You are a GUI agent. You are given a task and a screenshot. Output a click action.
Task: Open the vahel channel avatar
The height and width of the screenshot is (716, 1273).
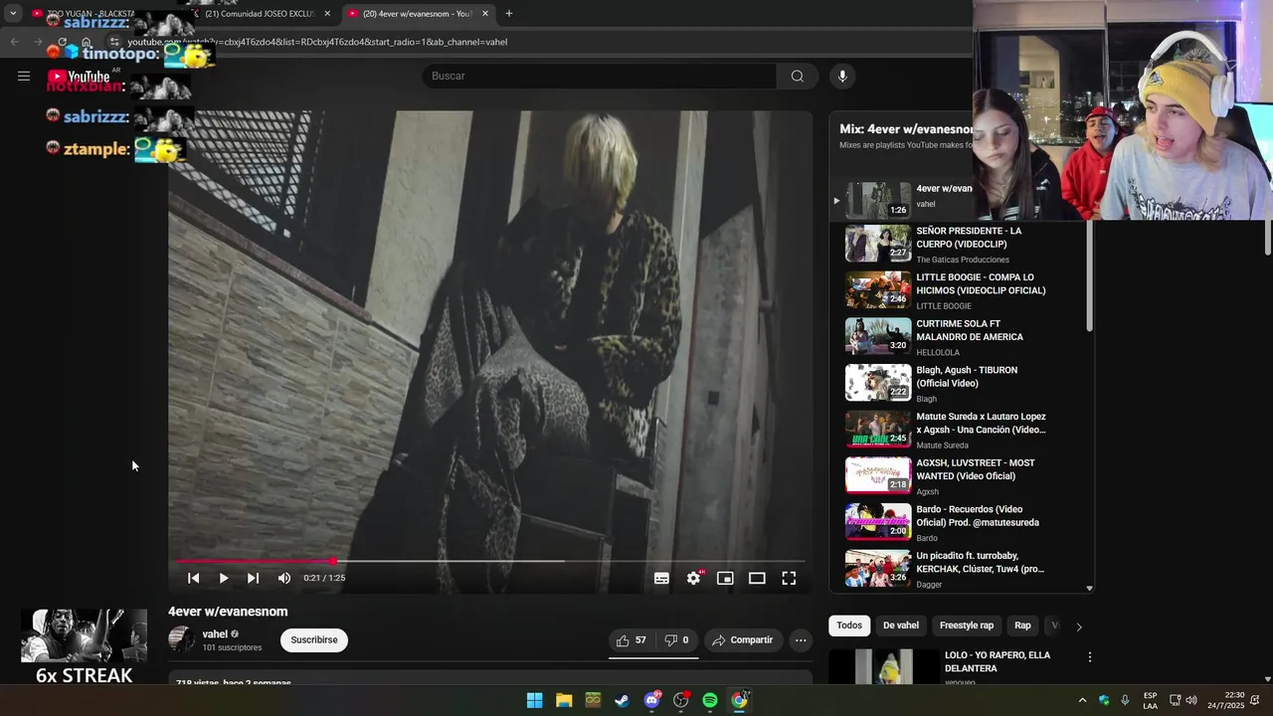pos(181,639)
